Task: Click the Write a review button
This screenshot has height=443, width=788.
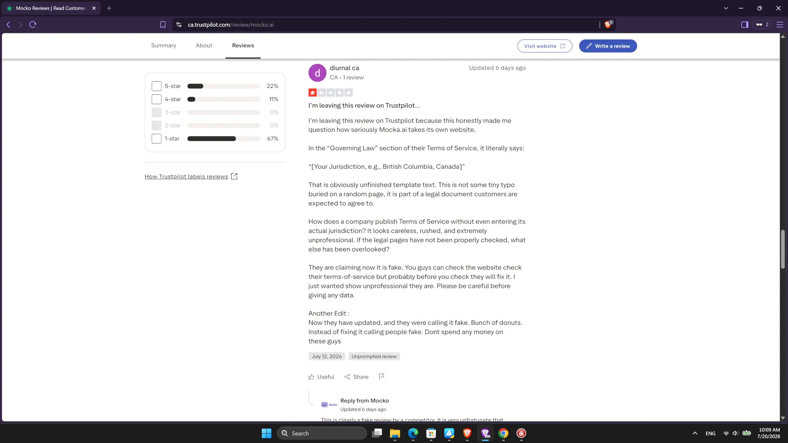Action: click(x=608, y=46)
